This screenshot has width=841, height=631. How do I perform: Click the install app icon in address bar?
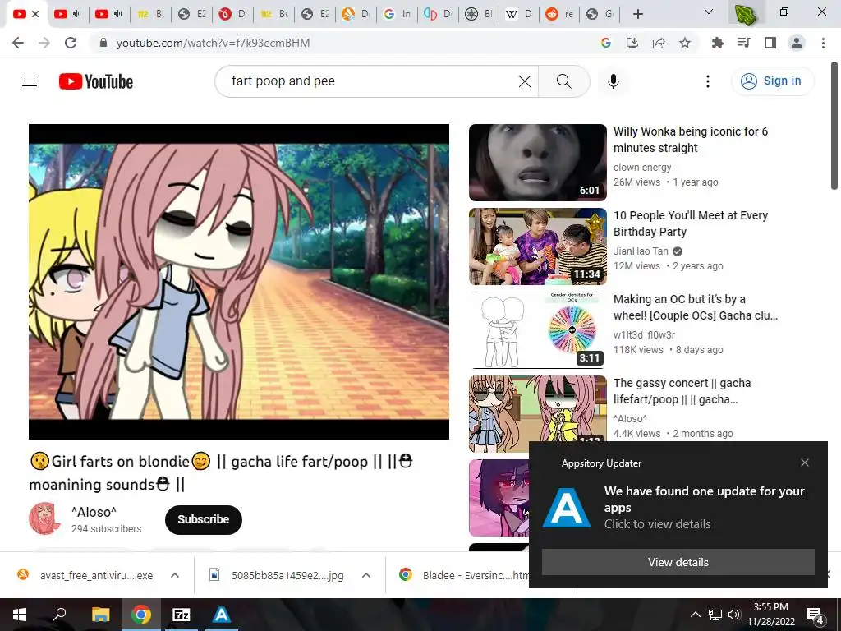pyautogui.click(x=632, y=43)
